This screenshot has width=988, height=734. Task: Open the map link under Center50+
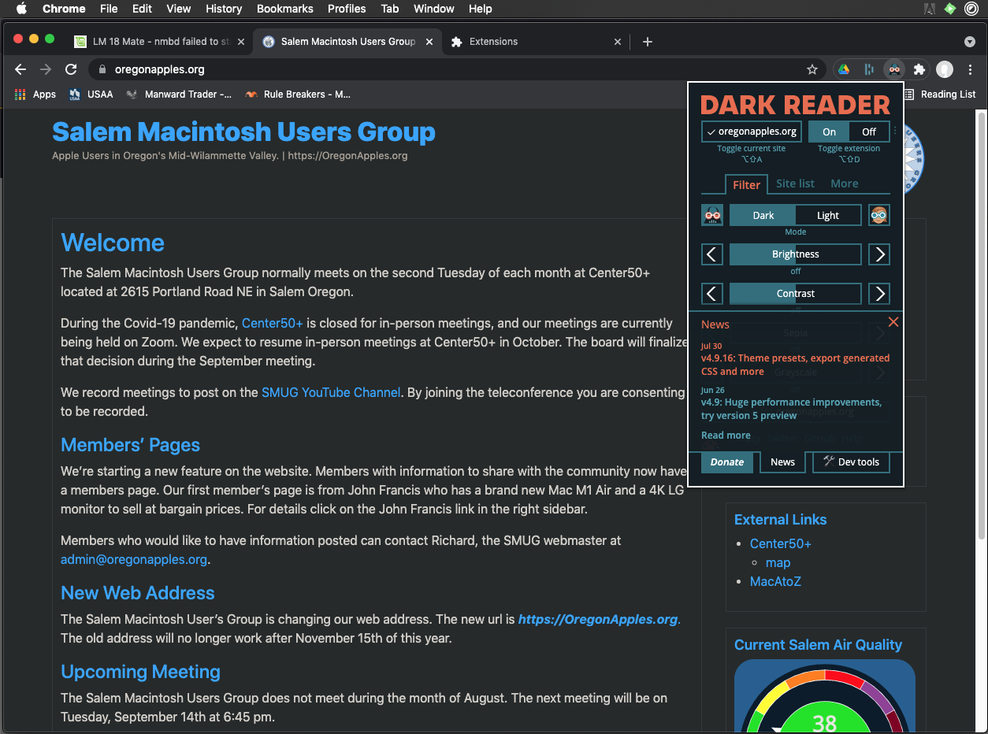tap(778, 562)
